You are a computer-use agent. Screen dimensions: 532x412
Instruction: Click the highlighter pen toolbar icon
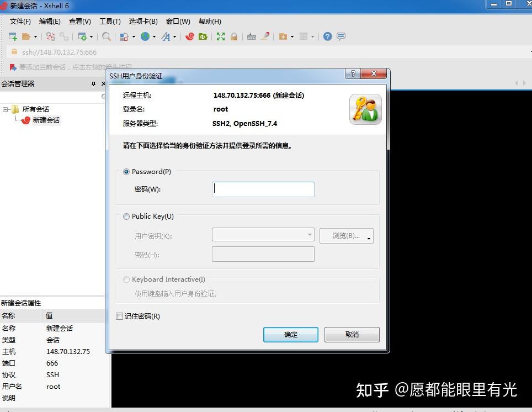(265, 36)
